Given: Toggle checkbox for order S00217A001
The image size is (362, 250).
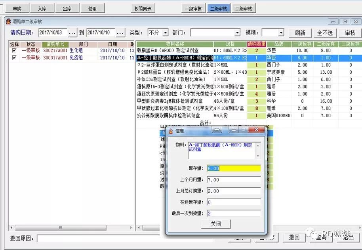Looking at the screenshot, I should (14, 51).
